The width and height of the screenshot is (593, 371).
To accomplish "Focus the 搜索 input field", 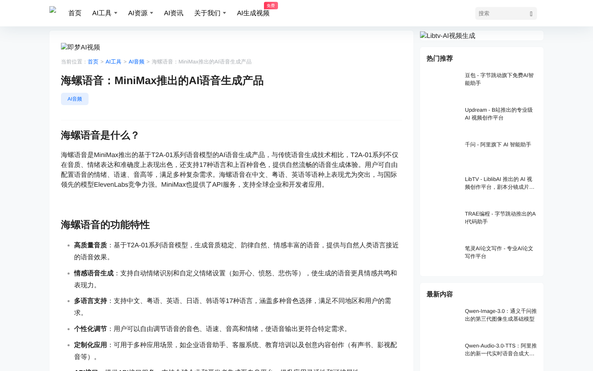I will (502, 13).
